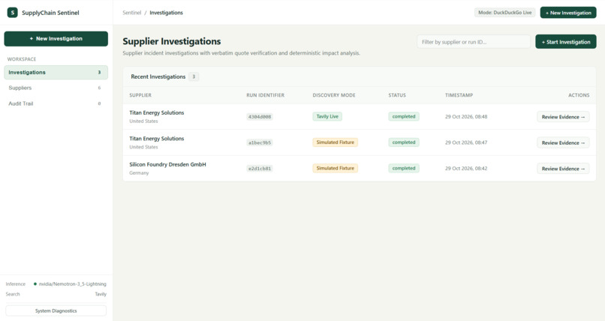The height and width of the screenshot is (321, 605).
Task: Click run identifier e2d1cb81
Action: (x=260, y=169)
